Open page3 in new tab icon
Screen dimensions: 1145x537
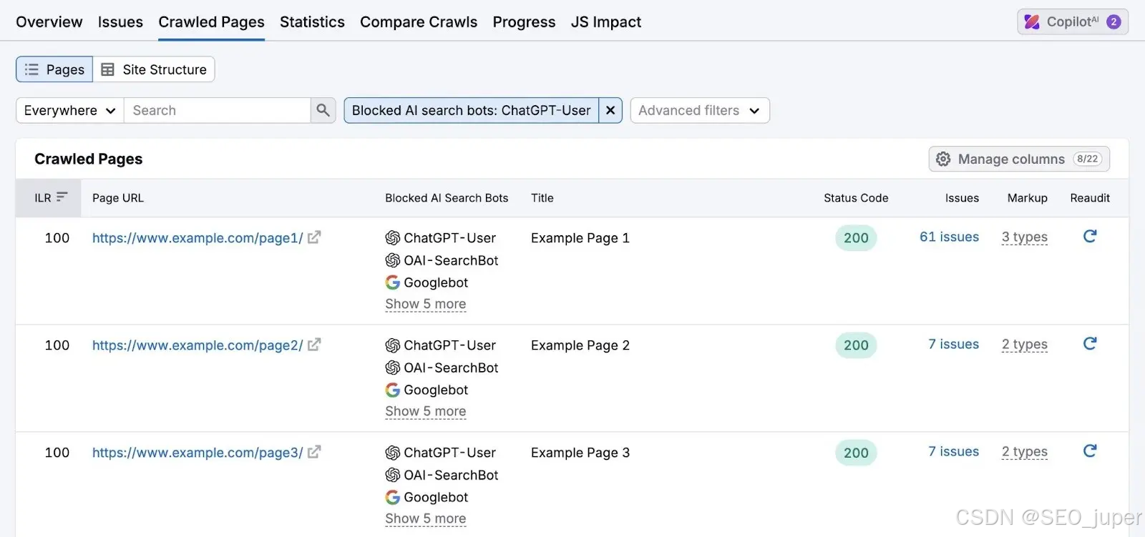[314, 452]
